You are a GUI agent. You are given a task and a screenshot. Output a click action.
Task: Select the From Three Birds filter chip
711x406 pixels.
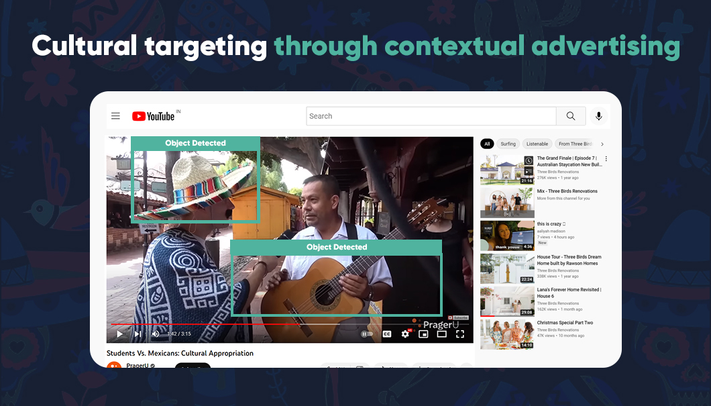(x=575, y=144)
